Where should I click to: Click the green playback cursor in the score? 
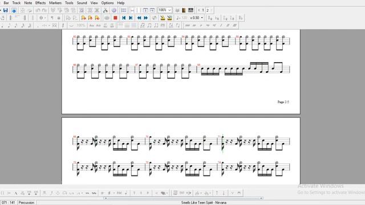[x=222, y=143]
